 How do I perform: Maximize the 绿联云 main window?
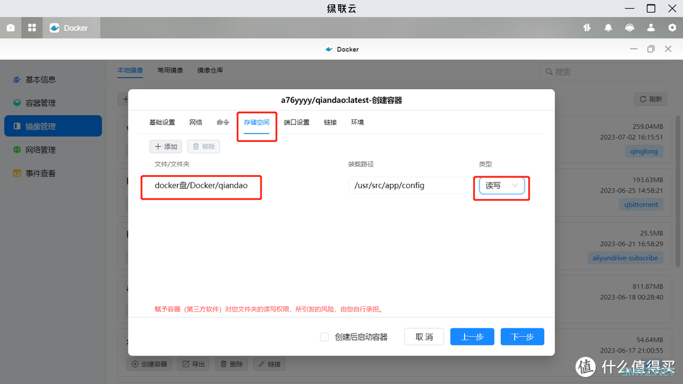(x=651, y=8)
